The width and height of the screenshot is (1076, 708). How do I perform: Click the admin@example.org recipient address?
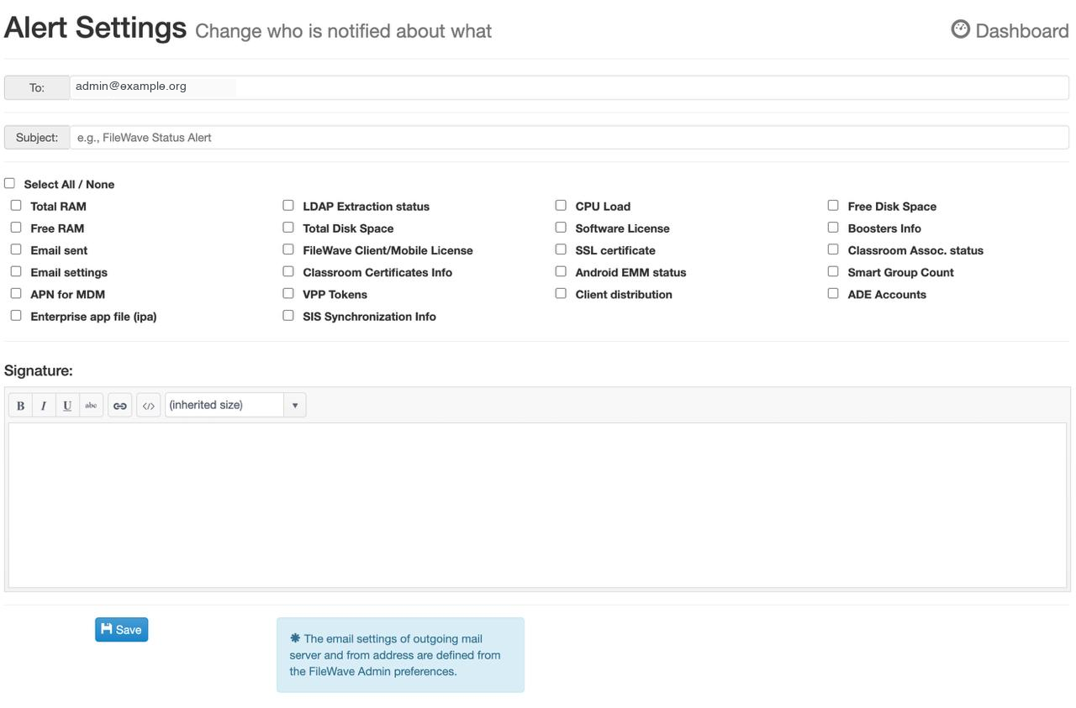(131, 87)
